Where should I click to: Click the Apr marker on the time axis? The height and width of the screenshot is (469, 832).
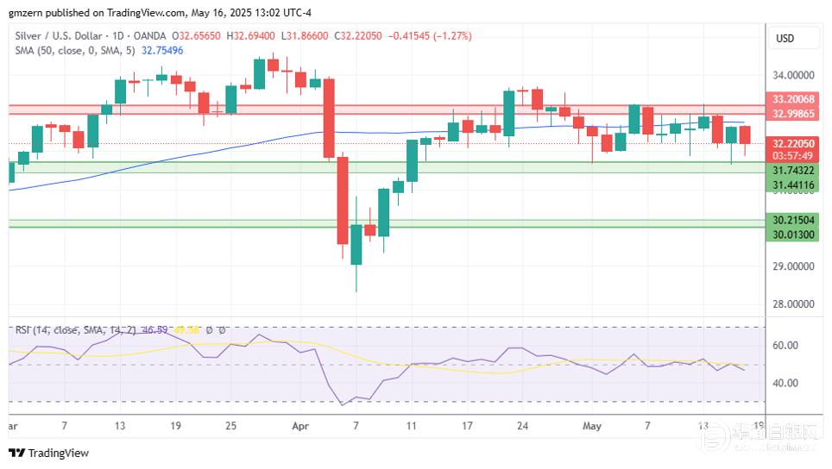pyautogui.click(x=299, y=426)
